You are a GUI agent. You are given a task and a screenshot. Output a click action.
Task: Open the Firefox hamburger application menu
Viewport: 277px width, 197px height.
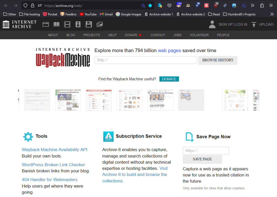[x=271, y=5]
